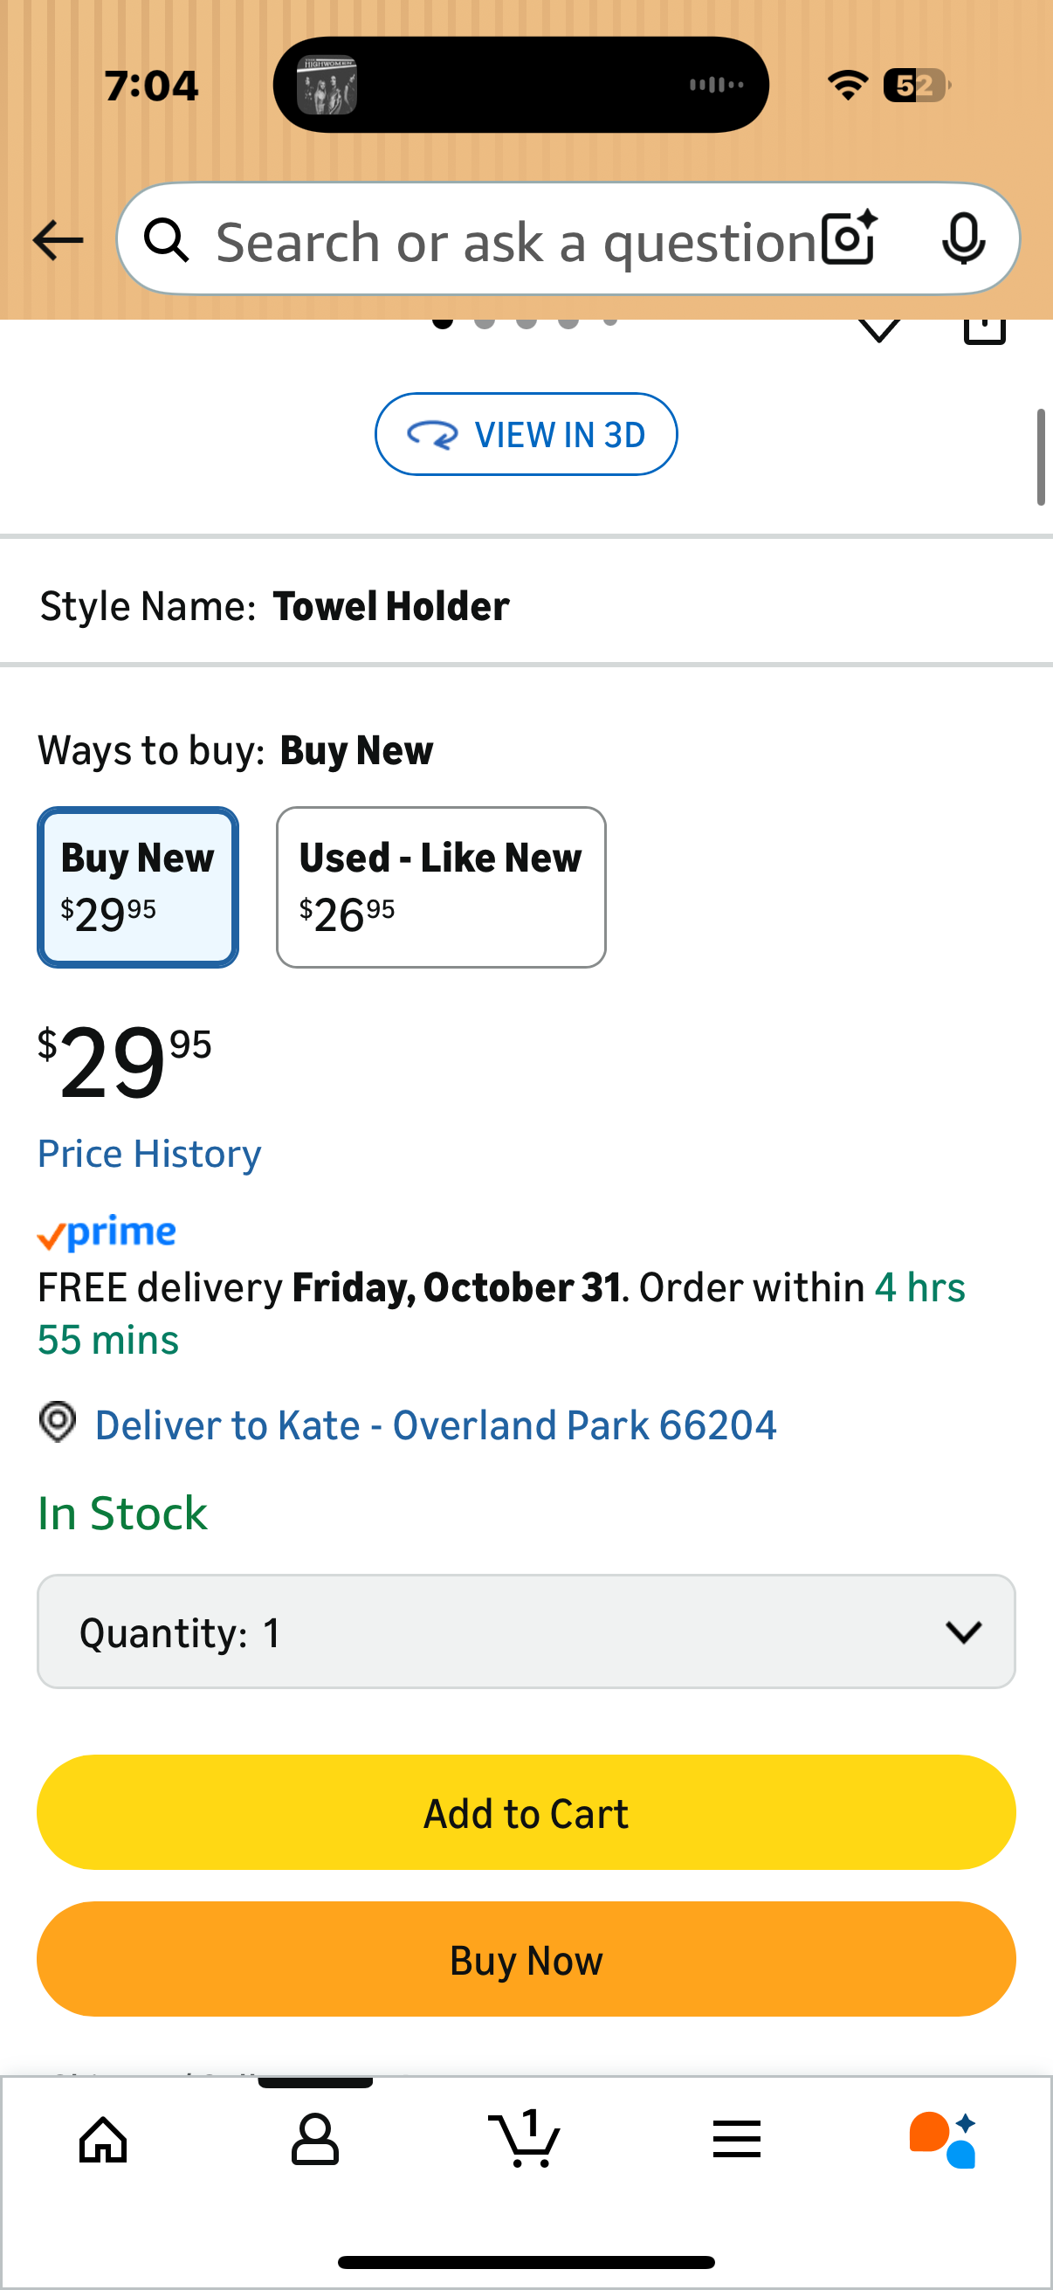Image resolution: width=1053 pixels, height=2290 pixels.
Task: Focus the search input field
Action: pyautogui.click(x=515, y=240)
